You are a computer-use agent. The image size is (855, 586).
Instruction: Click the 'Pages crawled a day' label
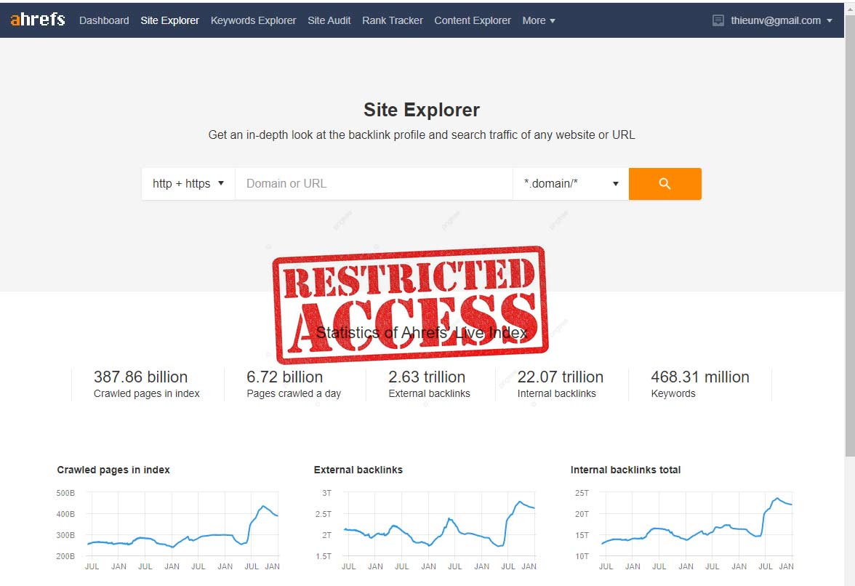pyautogui.click(x=294, y=393)
